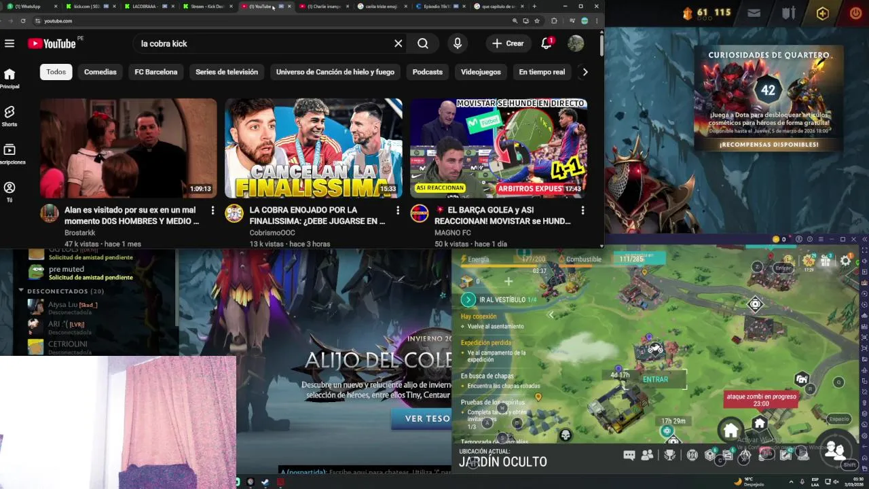Viewport: 869px width, 489px height.
Task: Select the Series de televisión chip
Action: click(x=227, y=72)
